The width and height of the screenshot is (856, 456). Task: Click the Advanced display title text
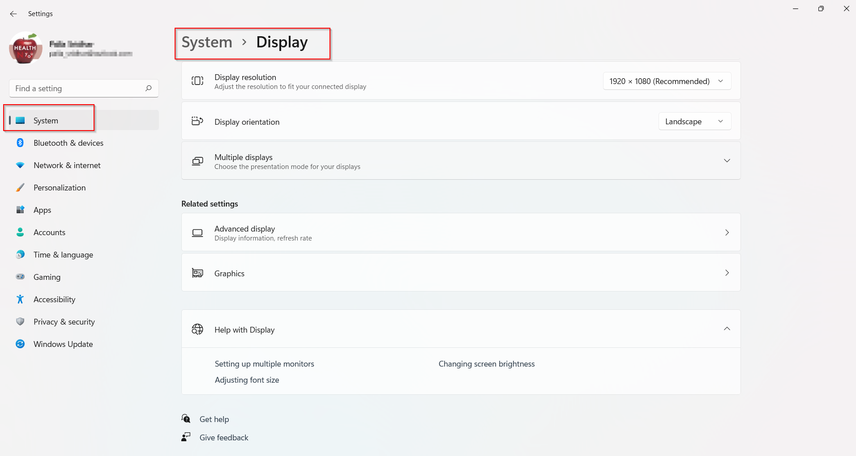244,229
